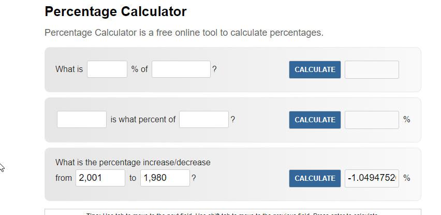Viewport: 441px width, 215px height.
Task: Click the percent input after "What is"
Action: (x=107, y=69)
